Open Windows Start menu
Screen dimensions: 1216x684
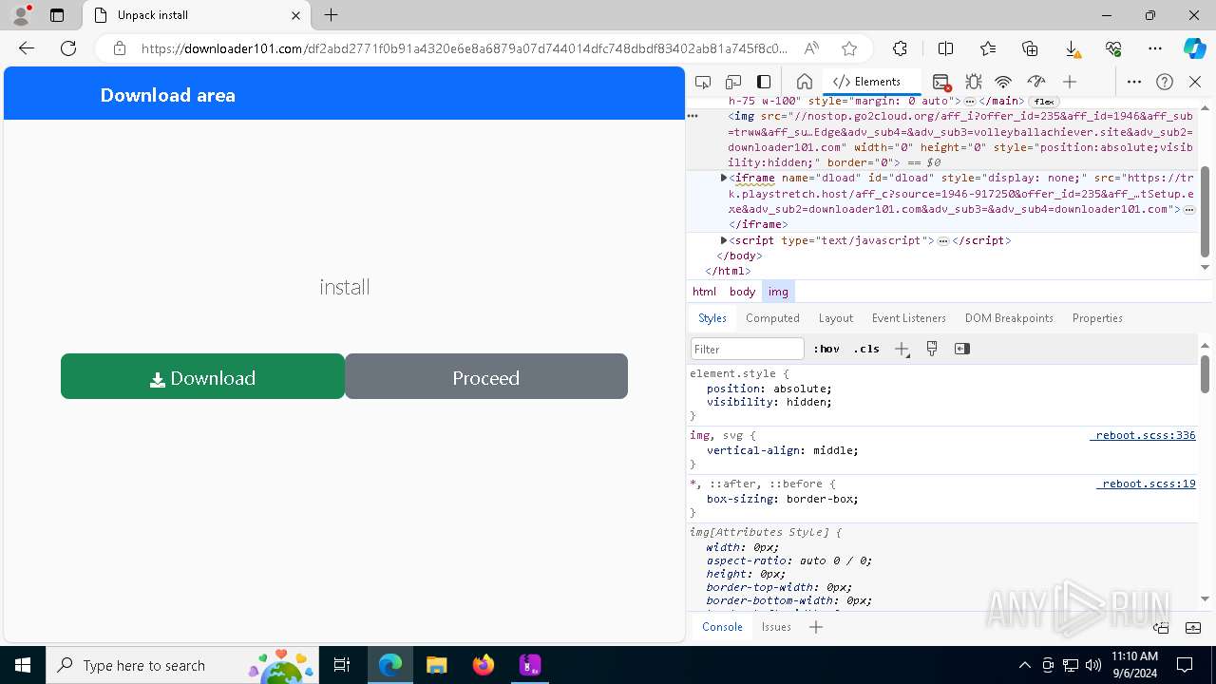pos(23,665)
